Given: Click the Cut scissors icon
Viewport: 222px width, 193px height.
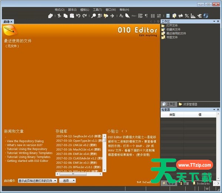Looking at the screenshot, I should (x=59, y=16).
